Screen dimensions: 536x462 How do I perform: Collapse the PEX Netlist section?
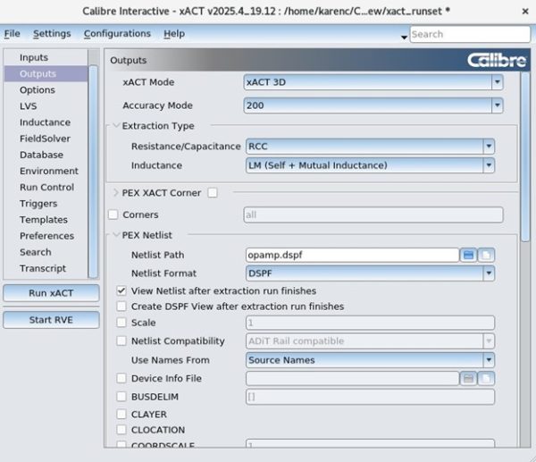[116, 235]
